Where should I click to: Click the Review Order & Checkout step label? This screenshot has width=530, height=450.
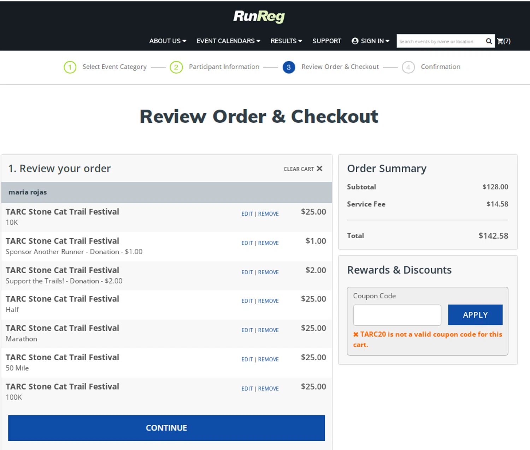pyautogui.click(x=340, y=67)
